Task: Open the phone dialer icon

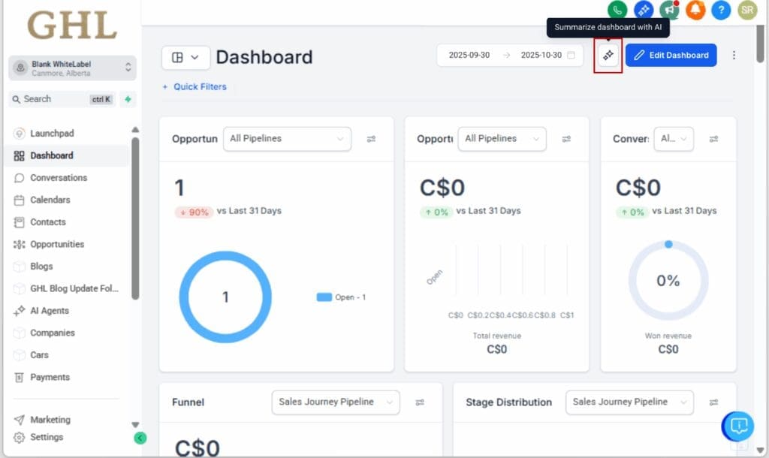Action: tap(617, 11)
